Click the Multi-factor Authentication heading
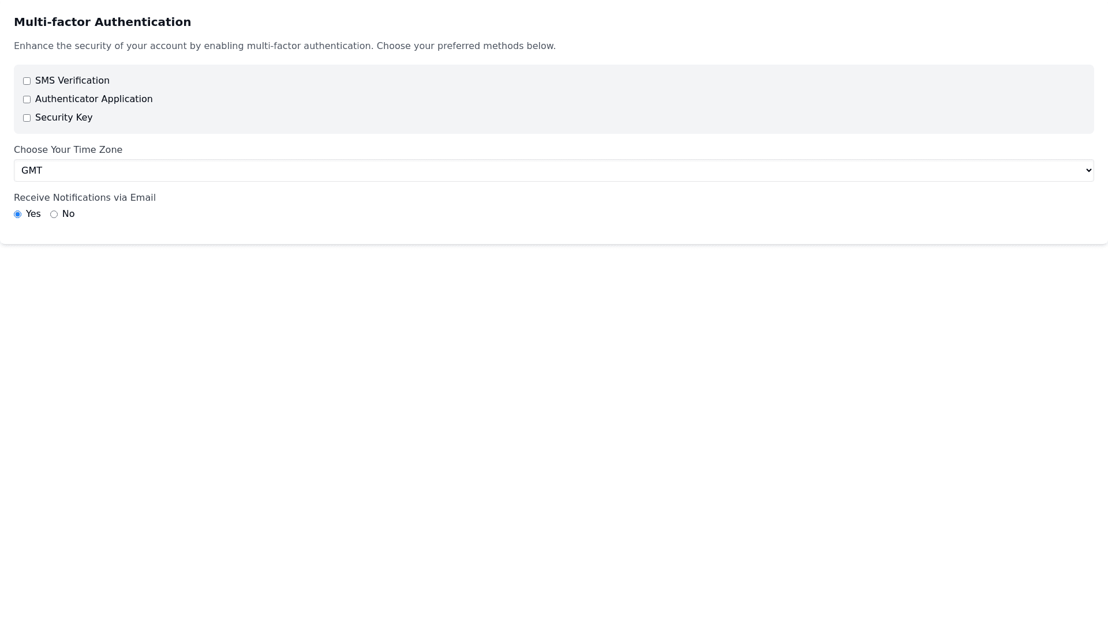Image resolution: width=1108 pixels, height=623 pixels. pos(102,22)
